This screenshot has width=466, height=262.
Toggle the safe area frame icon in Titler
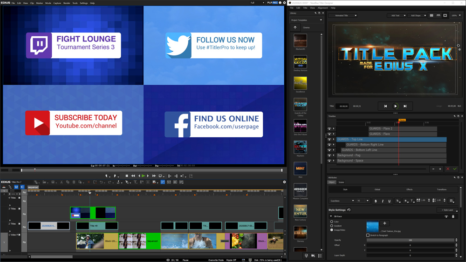445,15
